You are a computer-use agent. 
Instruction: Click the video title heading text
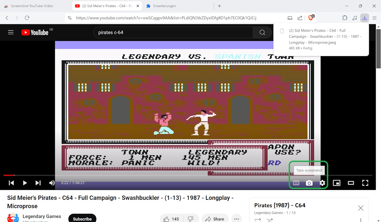[120, 202]
